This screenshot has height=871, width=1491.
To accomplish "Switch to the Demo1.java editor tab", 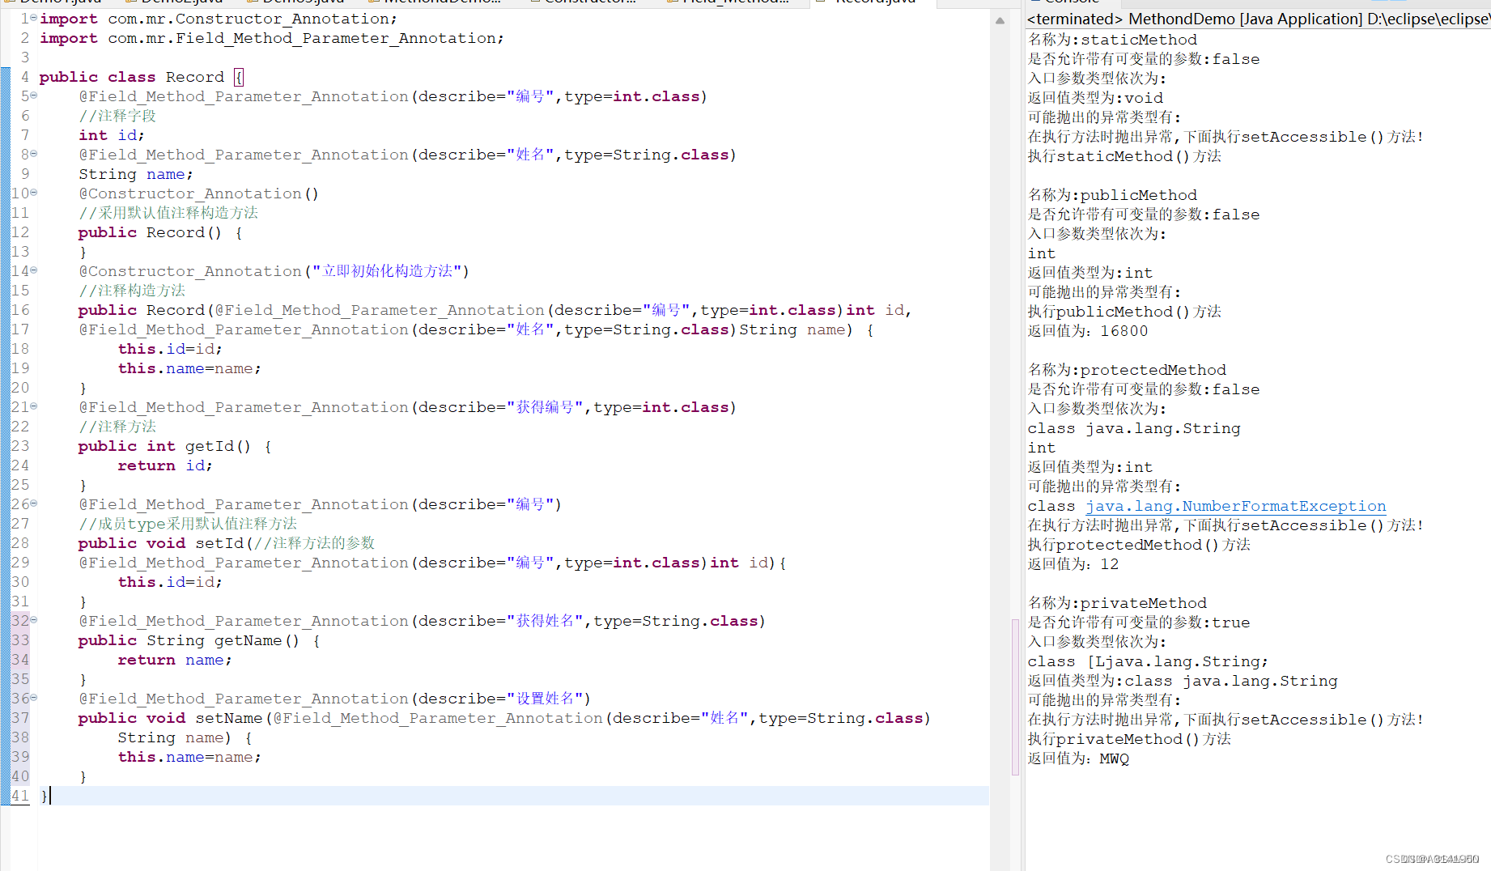I will pos(57,2).
